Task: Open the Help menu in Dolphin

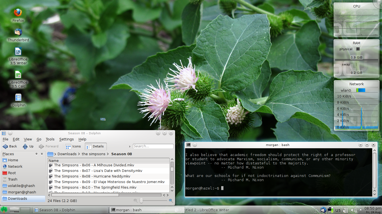Action: tap(82, 139)
